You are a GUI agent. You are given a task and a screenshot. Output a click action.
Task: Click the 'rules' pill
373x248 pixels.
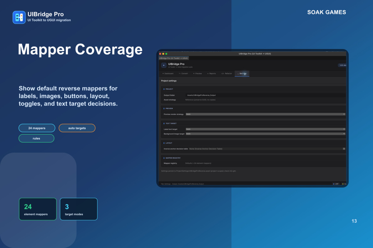tap(36, 138)
